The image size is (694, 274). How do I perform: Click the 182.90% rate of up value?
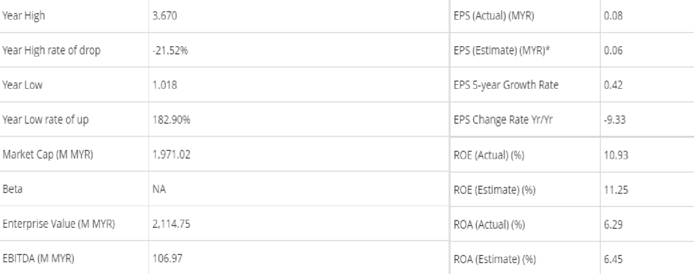[172, 122]
